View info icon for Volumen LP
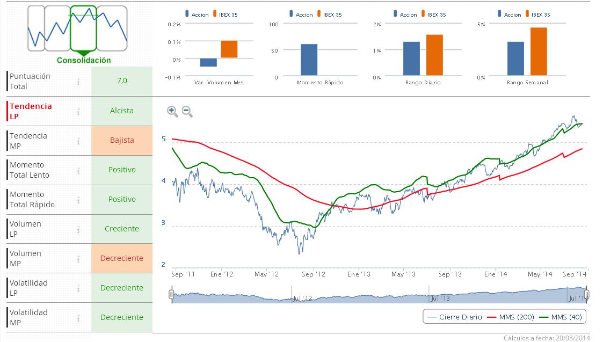The height and width of the screenshot is (342, 603). click(x=78, y=229)
